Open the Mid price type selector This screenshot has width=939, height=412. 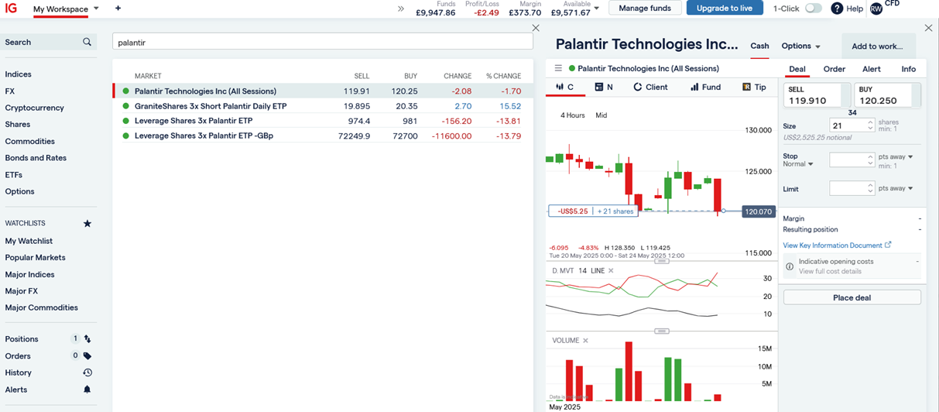pos(601,115)
